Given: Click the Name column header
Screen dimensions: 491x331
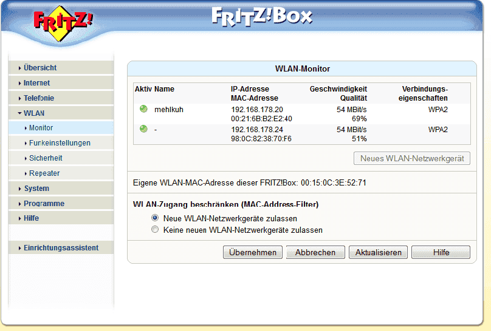Looking at the screenshot, I should 165,89.
